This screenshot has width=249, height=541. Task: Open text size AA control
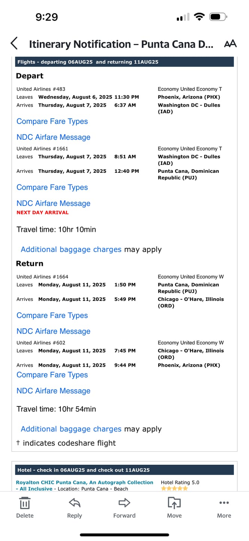230,44
